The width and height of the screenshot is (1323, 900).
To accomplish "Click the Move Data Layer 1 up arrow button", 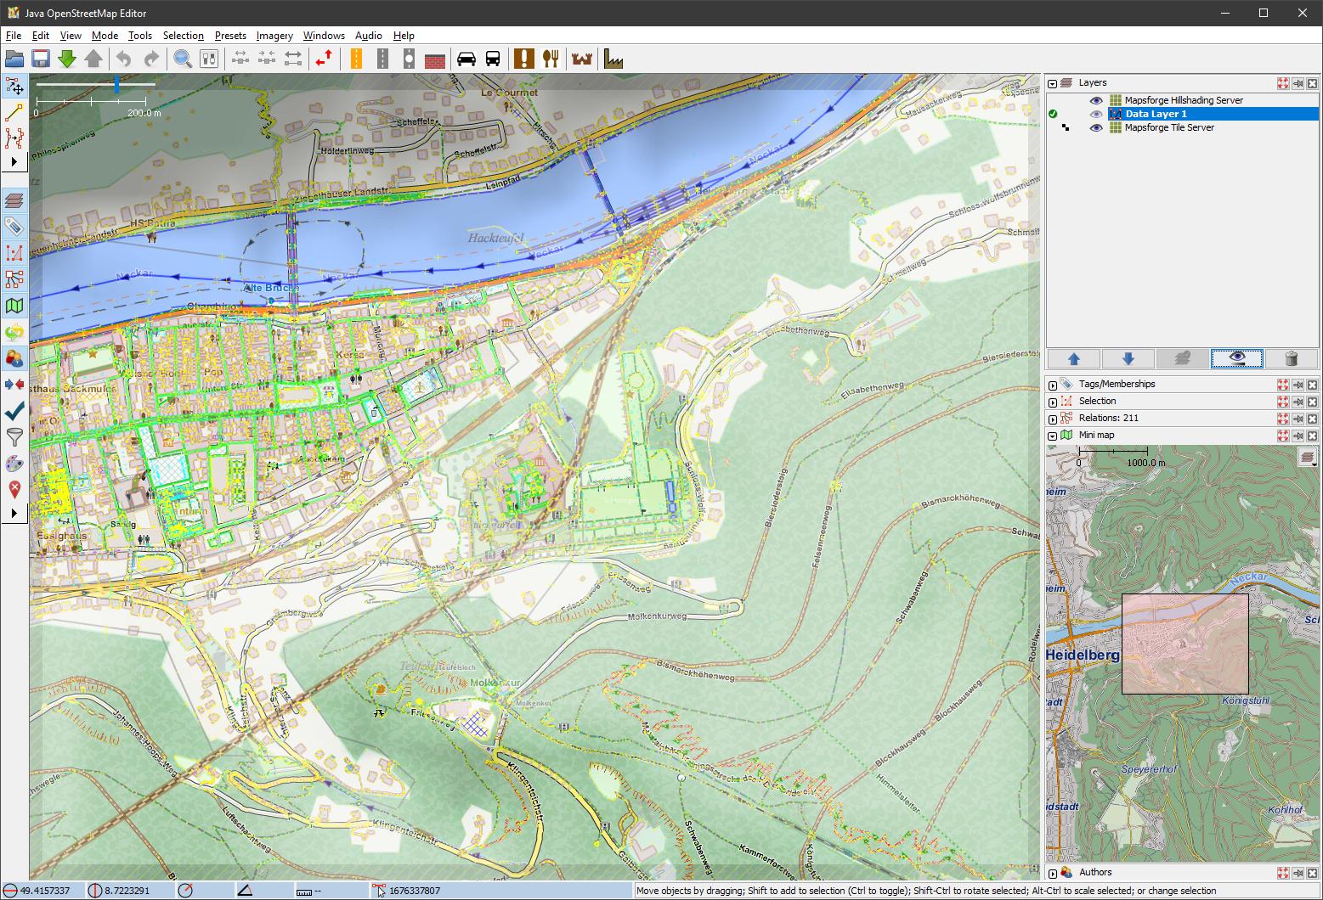I will point(1072,358).
